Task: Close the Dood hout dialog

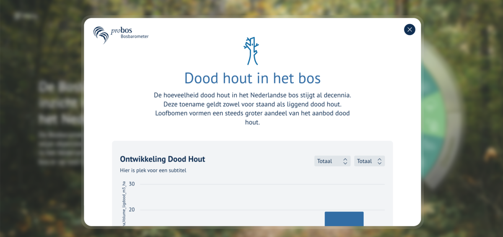Action: pos(410,29)
